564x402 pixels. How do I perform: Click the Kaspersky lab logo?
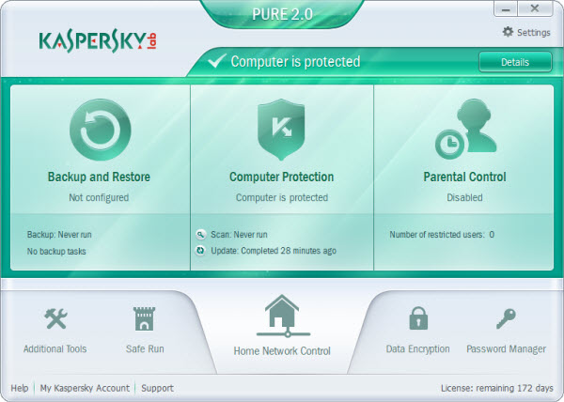(x=98, y=43)
